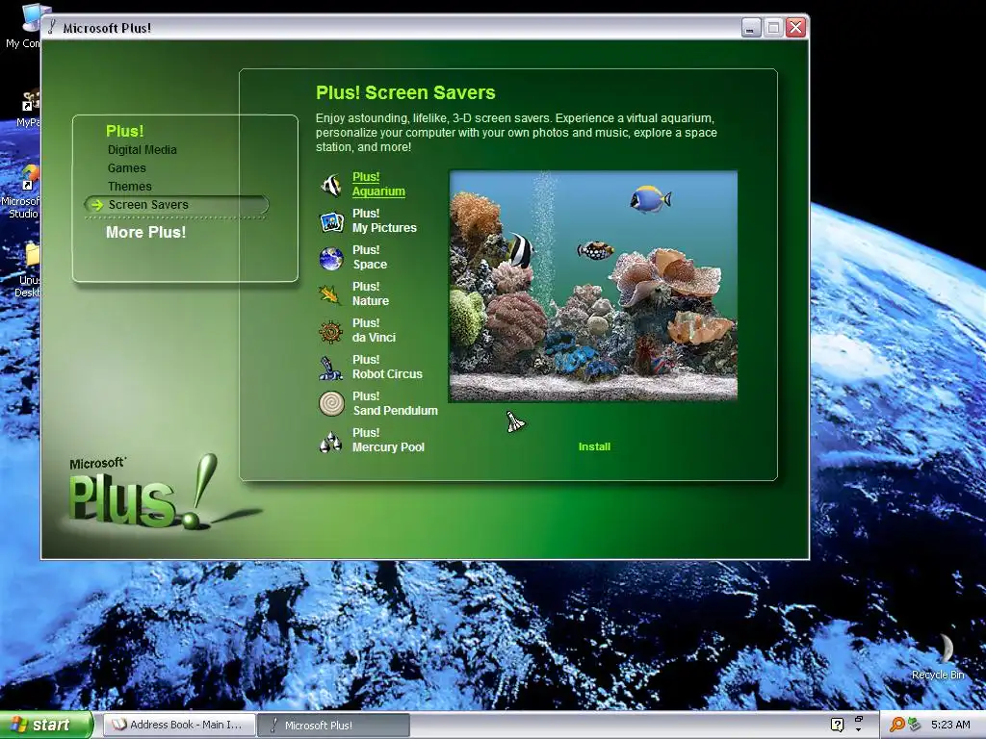Click the Plus! Sand Pendulum spiral icon
The width and height of the screenshot is (986, 739).
tap(331, 403)
